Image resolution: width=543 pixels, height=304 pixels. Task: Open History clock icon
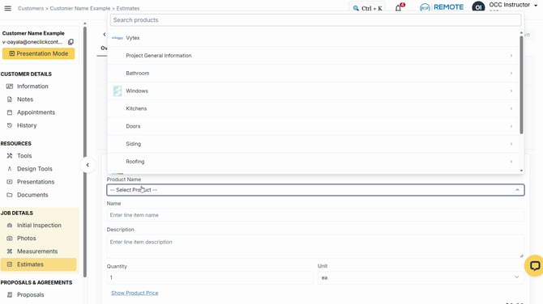(10, 125)
